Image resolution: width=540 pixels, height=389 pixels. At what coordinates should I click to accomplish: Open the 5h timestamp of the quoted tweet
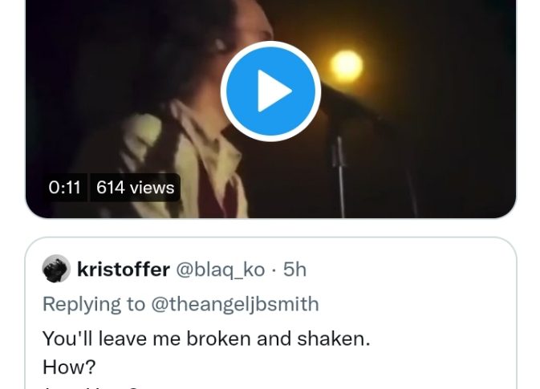tap(294, 269)
